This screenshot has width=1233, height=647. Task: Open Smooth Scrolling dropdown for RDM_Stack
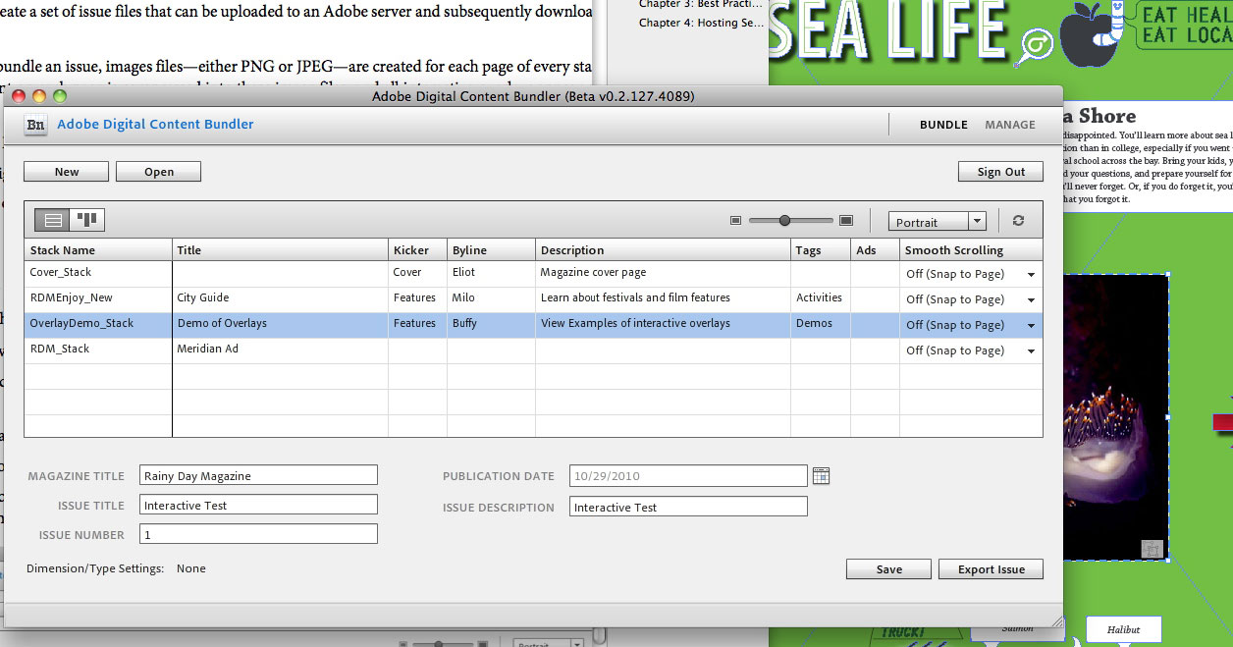(x=1031, y=351)
